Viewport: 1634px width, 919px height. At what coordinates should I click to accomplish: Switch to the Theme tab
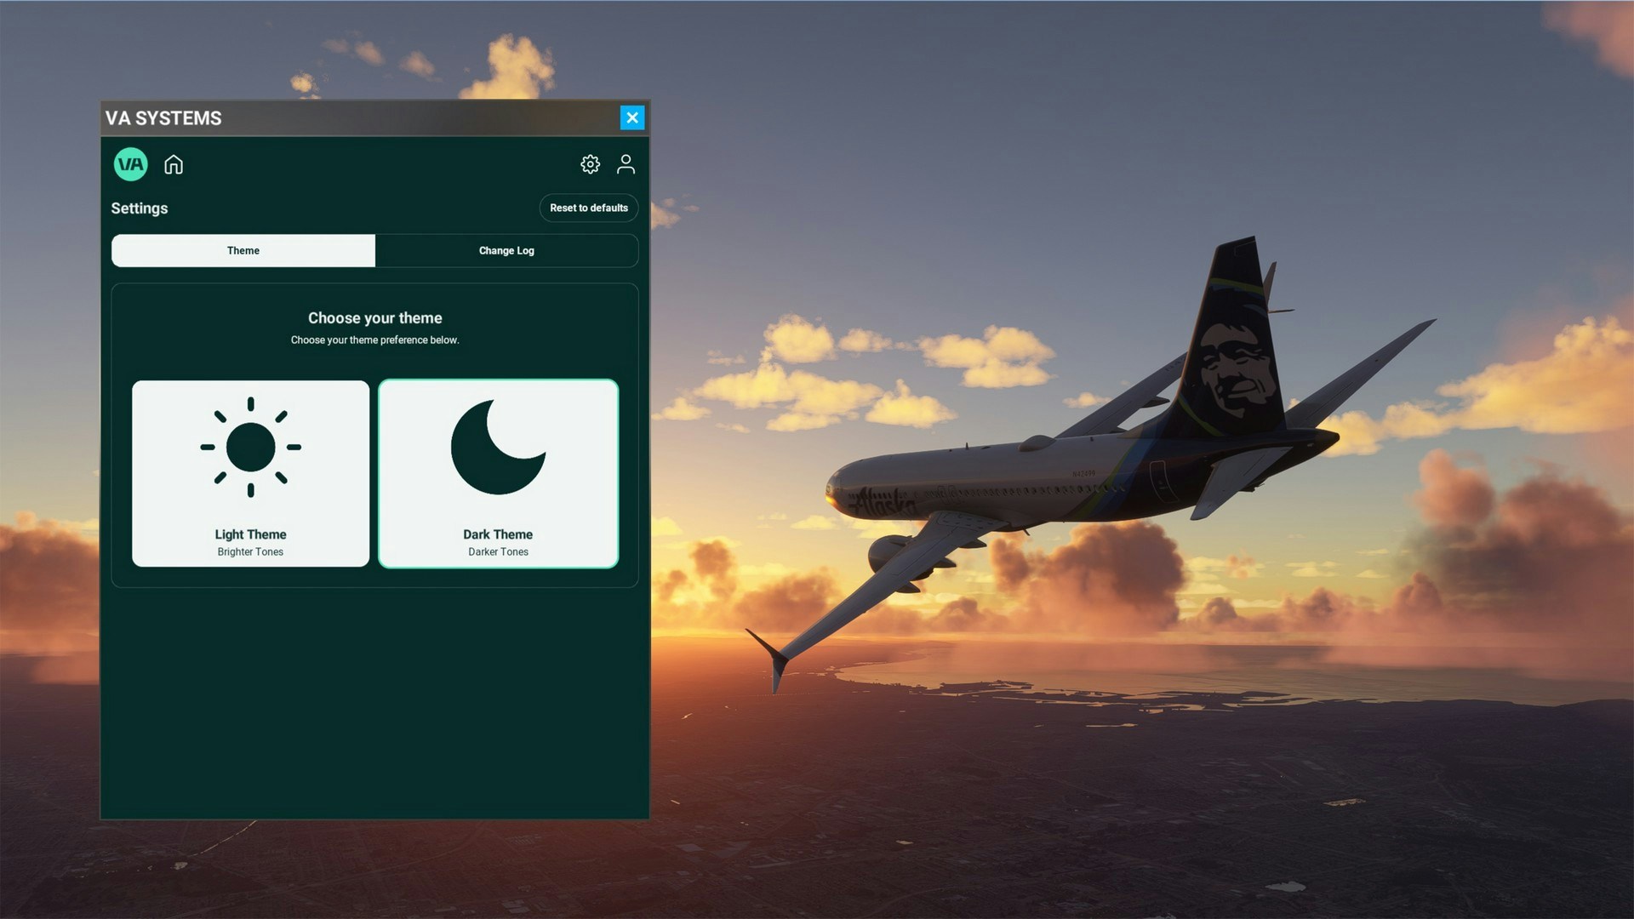[243, 251]
